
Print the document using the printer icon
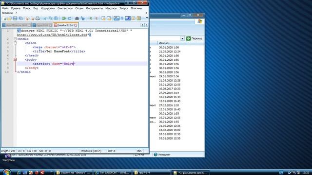pyautogui.click(x=38, y=18)
